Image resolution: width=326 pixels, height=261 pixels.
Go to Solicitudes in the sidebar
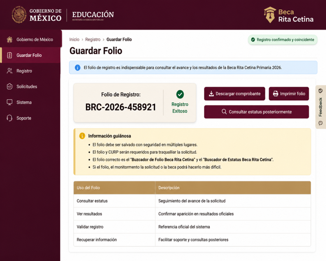(x=31, y=86)
